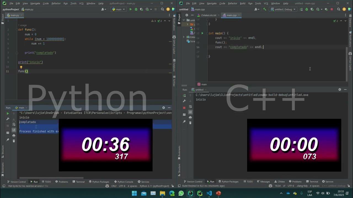
Task: Toggle Notifications tool window in PyCharm
Action: coord(174,23)
